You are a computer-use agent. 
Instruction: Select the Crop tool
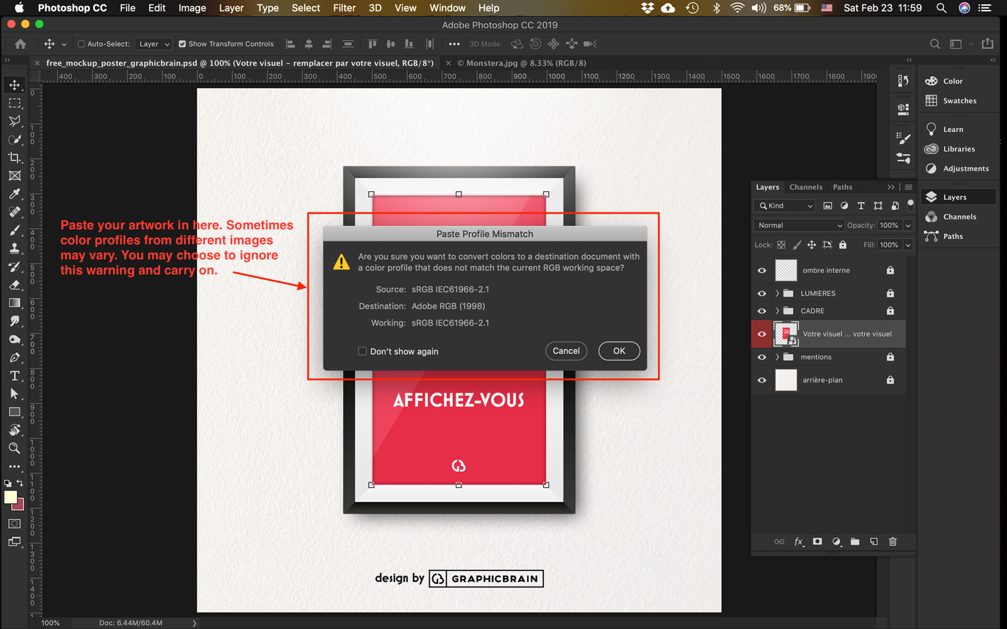(14, 158)
